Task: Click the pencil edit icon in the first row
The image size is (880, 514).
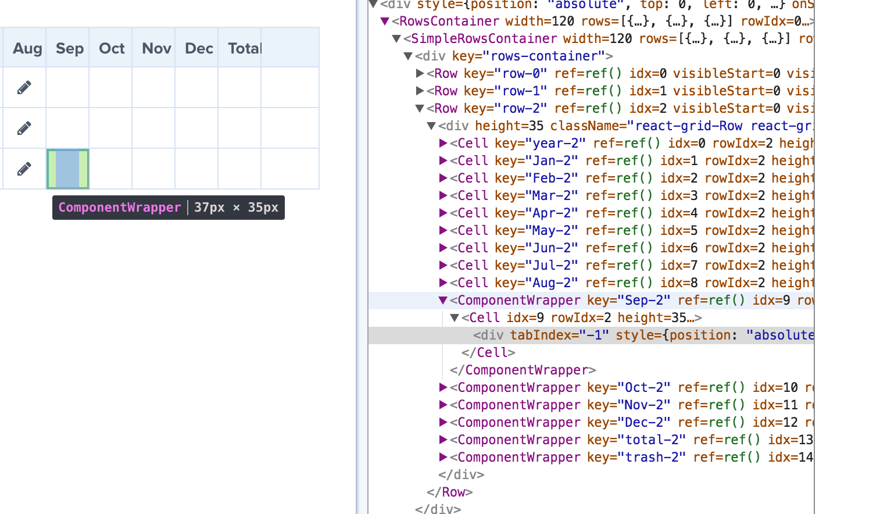Action: (x=23, y=87)
